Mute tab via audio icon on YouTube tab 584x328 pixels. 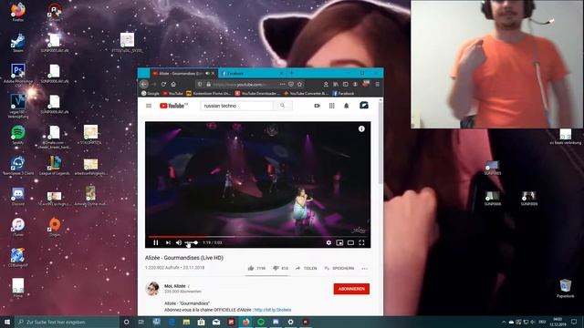(207, 73)
